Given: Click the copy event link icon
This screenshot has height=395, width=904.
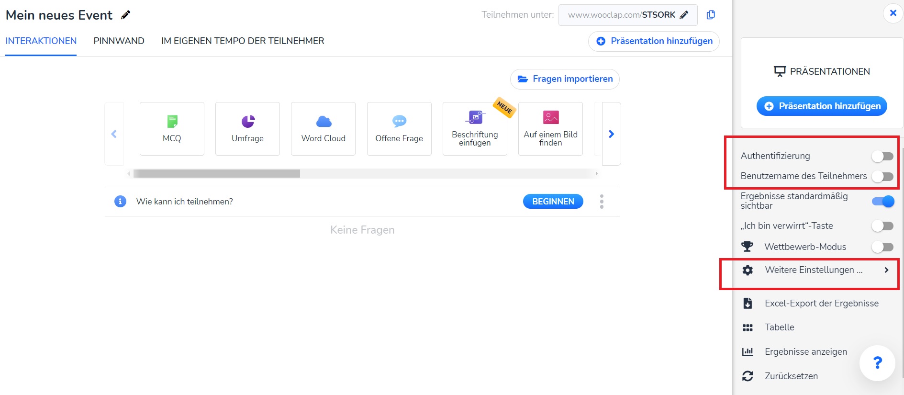Looking at the screenshot, I should click(x=711, y=15).
